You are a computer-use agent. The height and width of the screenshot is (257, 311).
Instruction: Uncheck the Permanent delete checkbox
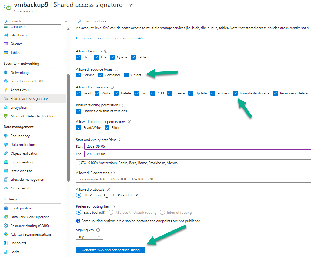[x=275, y=93]
